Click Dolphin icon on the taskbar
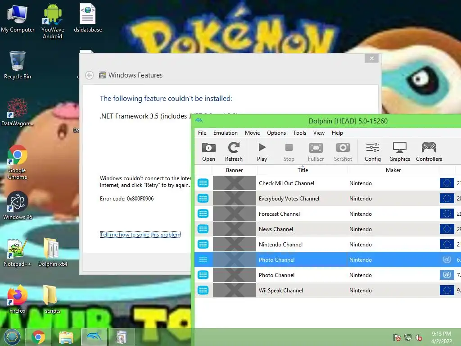 (94, 337)
